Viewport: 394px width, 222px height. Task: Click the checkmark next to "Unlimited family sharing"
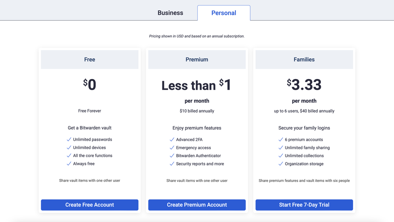tap(281, 148)
